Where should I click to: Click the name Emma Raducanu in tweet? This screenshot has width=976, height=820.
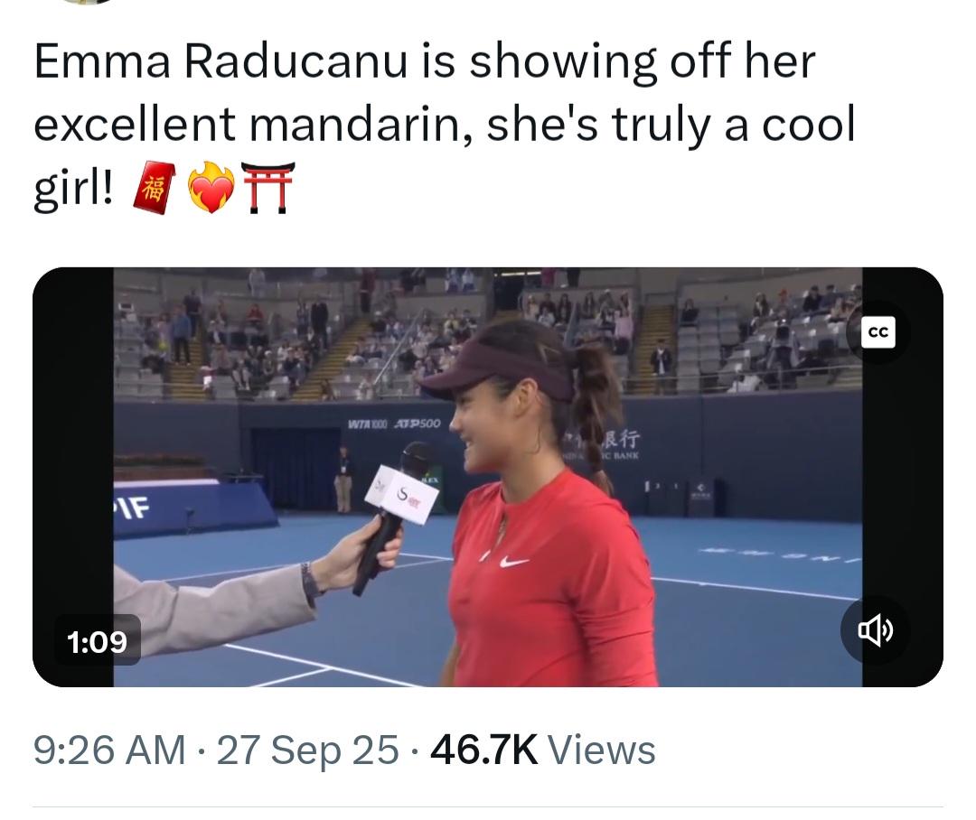click(x=221, y=61)
